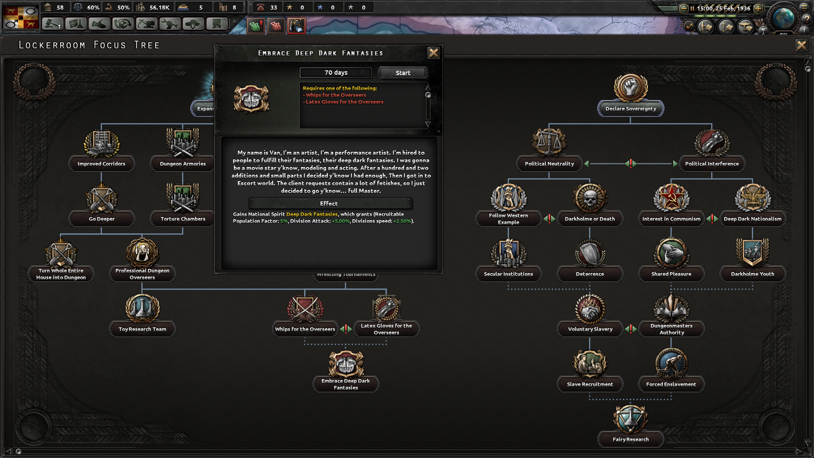Open the diplomacy handshake panel
Screen dimensions: 814x458
click(x=99, y=24)
